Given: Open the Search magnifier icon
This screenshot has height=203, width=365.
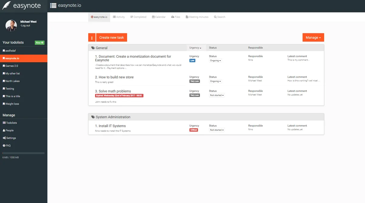Looking at the screenshot, I should point(215,17).
